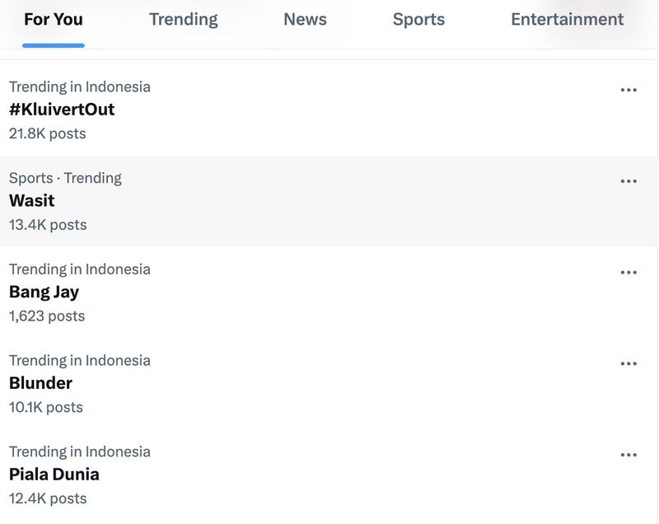Viewport: 659px width, 524px height.
Task: Click the Sports · Trending category label
Action: (65, 178)
